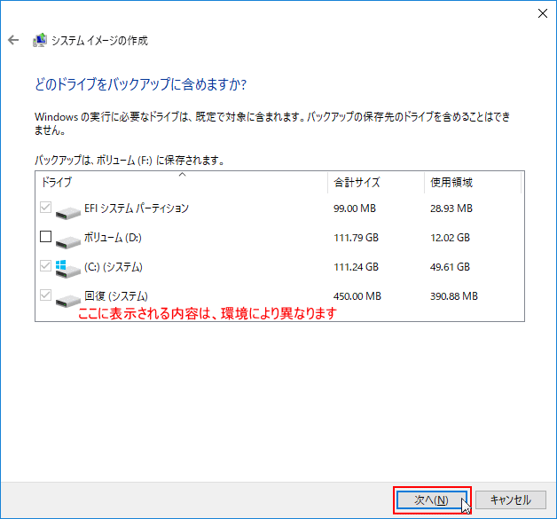Click the 111.79 GB total size value
Screen dimensions: 557x519
coord(356,237)
